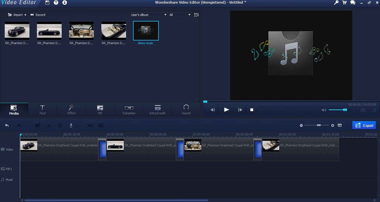Open the Effect tab

[71, 110]
